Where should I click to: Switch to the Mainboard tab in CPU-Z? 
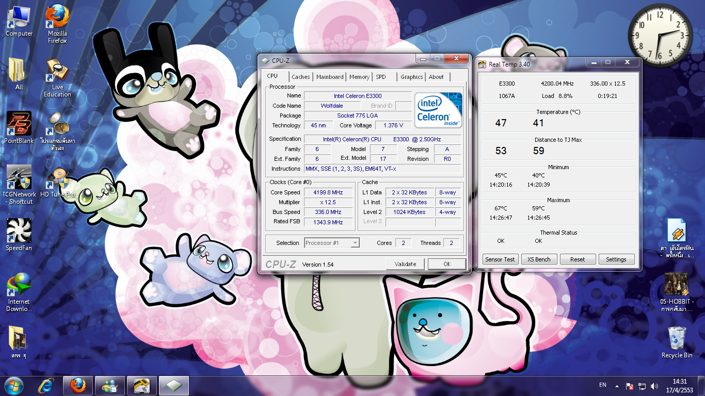[330, 77]
